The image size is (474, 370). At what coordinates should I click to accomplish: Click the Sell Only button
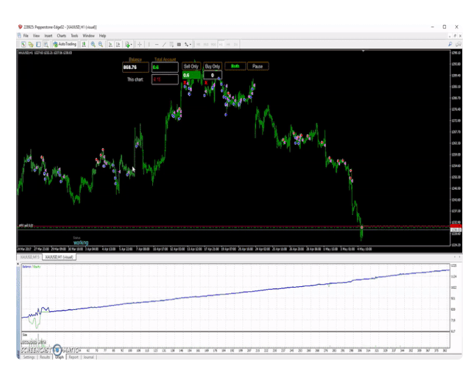pyautogui.click(x=191, y=66)
